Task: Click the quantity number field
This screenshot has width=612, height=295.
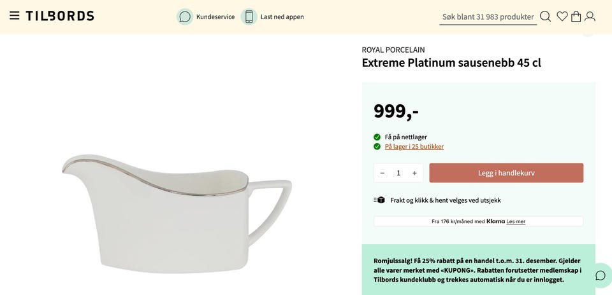Action: [x=398, y=173]
